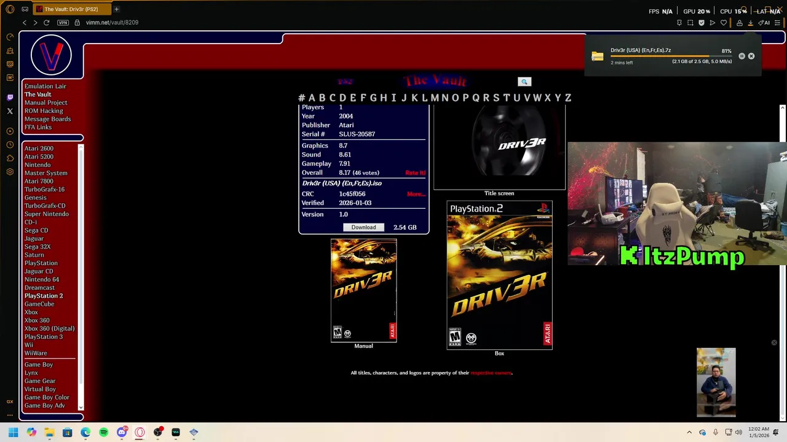
Task: Open the send/flow arrow icon
Action: coord(712,23)
